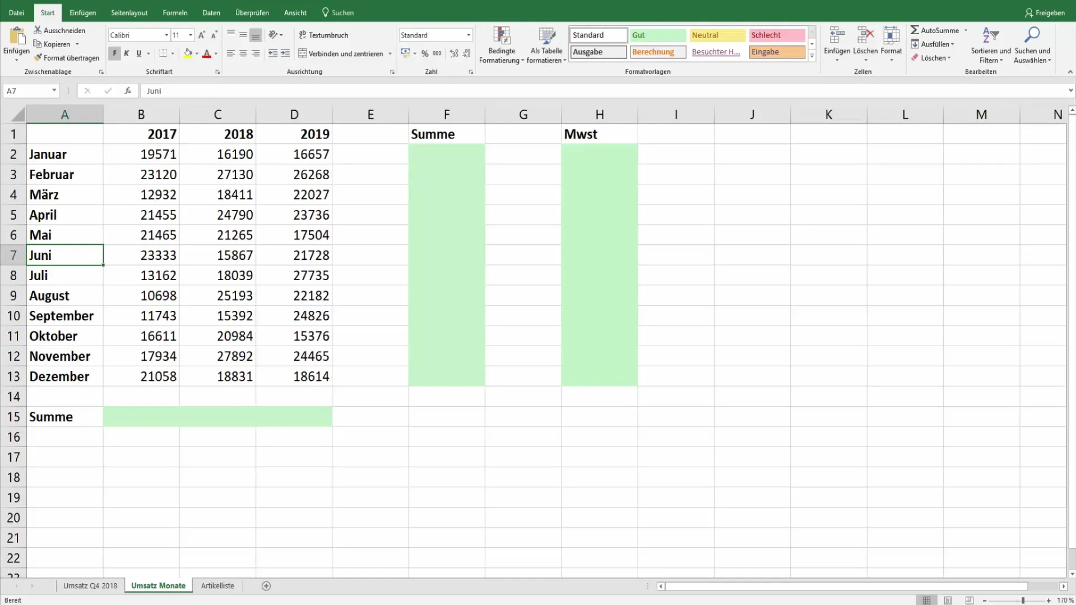Image resolution: width=1076 pixels, height=605 pixels.
Task: Align text right
Action: [256, 53]
